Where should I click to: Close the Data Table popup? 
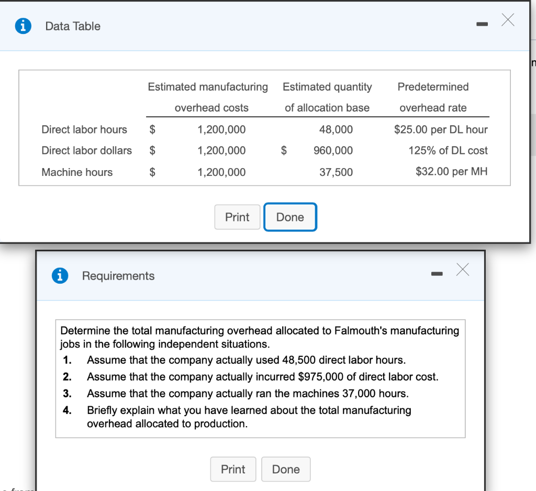click(507, 20)
